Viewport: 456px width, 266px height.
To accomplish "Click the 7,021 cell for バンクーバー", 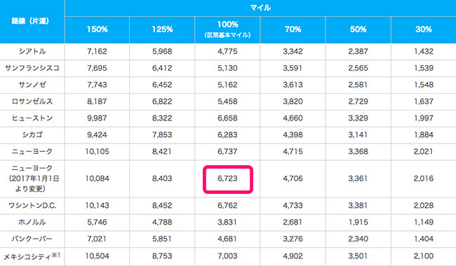I will point(97,239).
